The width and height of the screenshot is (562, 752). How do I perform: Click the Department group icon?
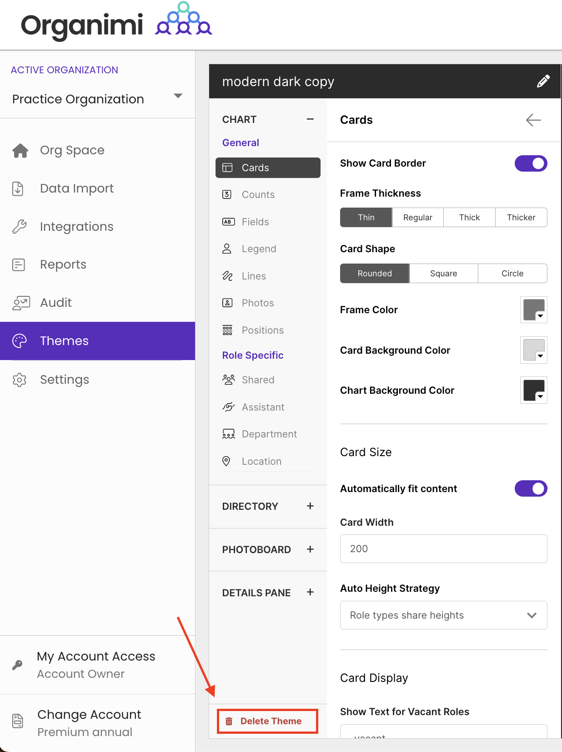(228, 434)
